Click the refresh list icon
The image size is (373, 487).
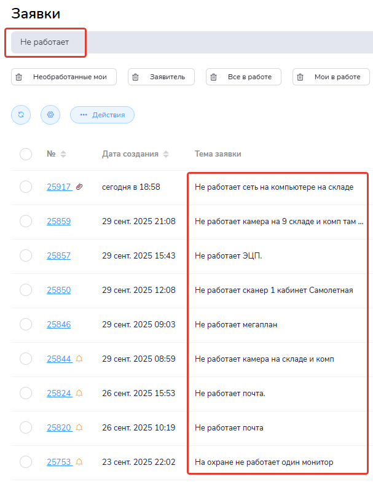pyautogui.click(x=21, y=115)
